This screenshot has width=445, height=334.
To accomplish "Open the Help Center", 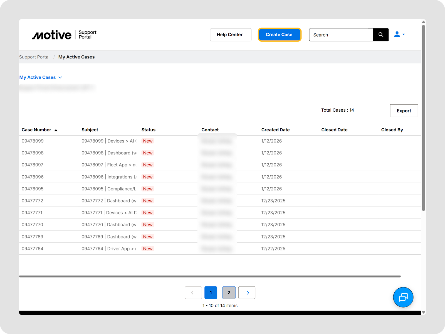I will 230,35.
